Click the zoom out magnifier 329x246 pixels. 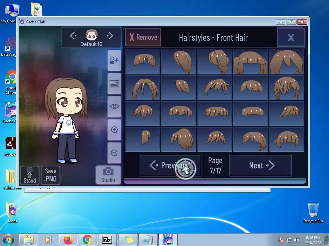114,153
